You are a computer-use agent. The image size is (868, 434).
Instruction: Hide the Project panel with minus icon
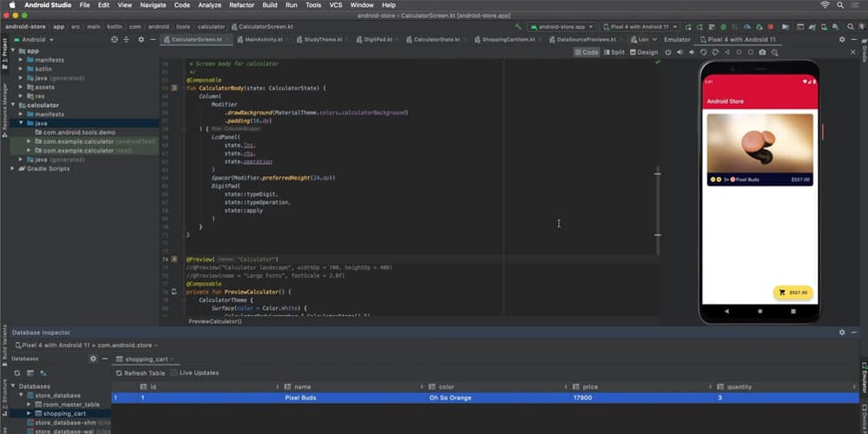click(x=153, y=40)
